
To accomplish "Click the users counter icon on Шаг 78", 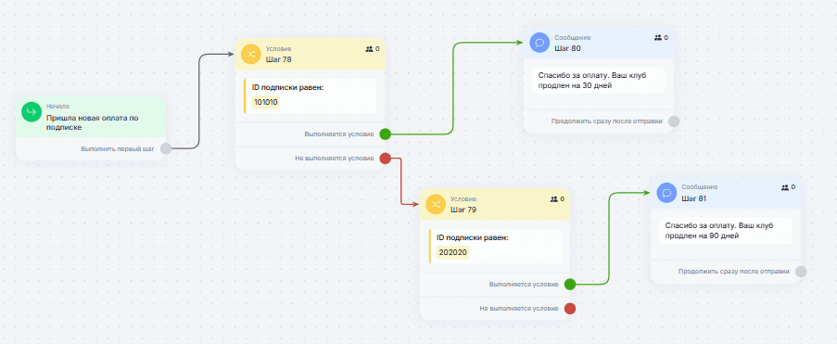I will [x=369, y=48].
